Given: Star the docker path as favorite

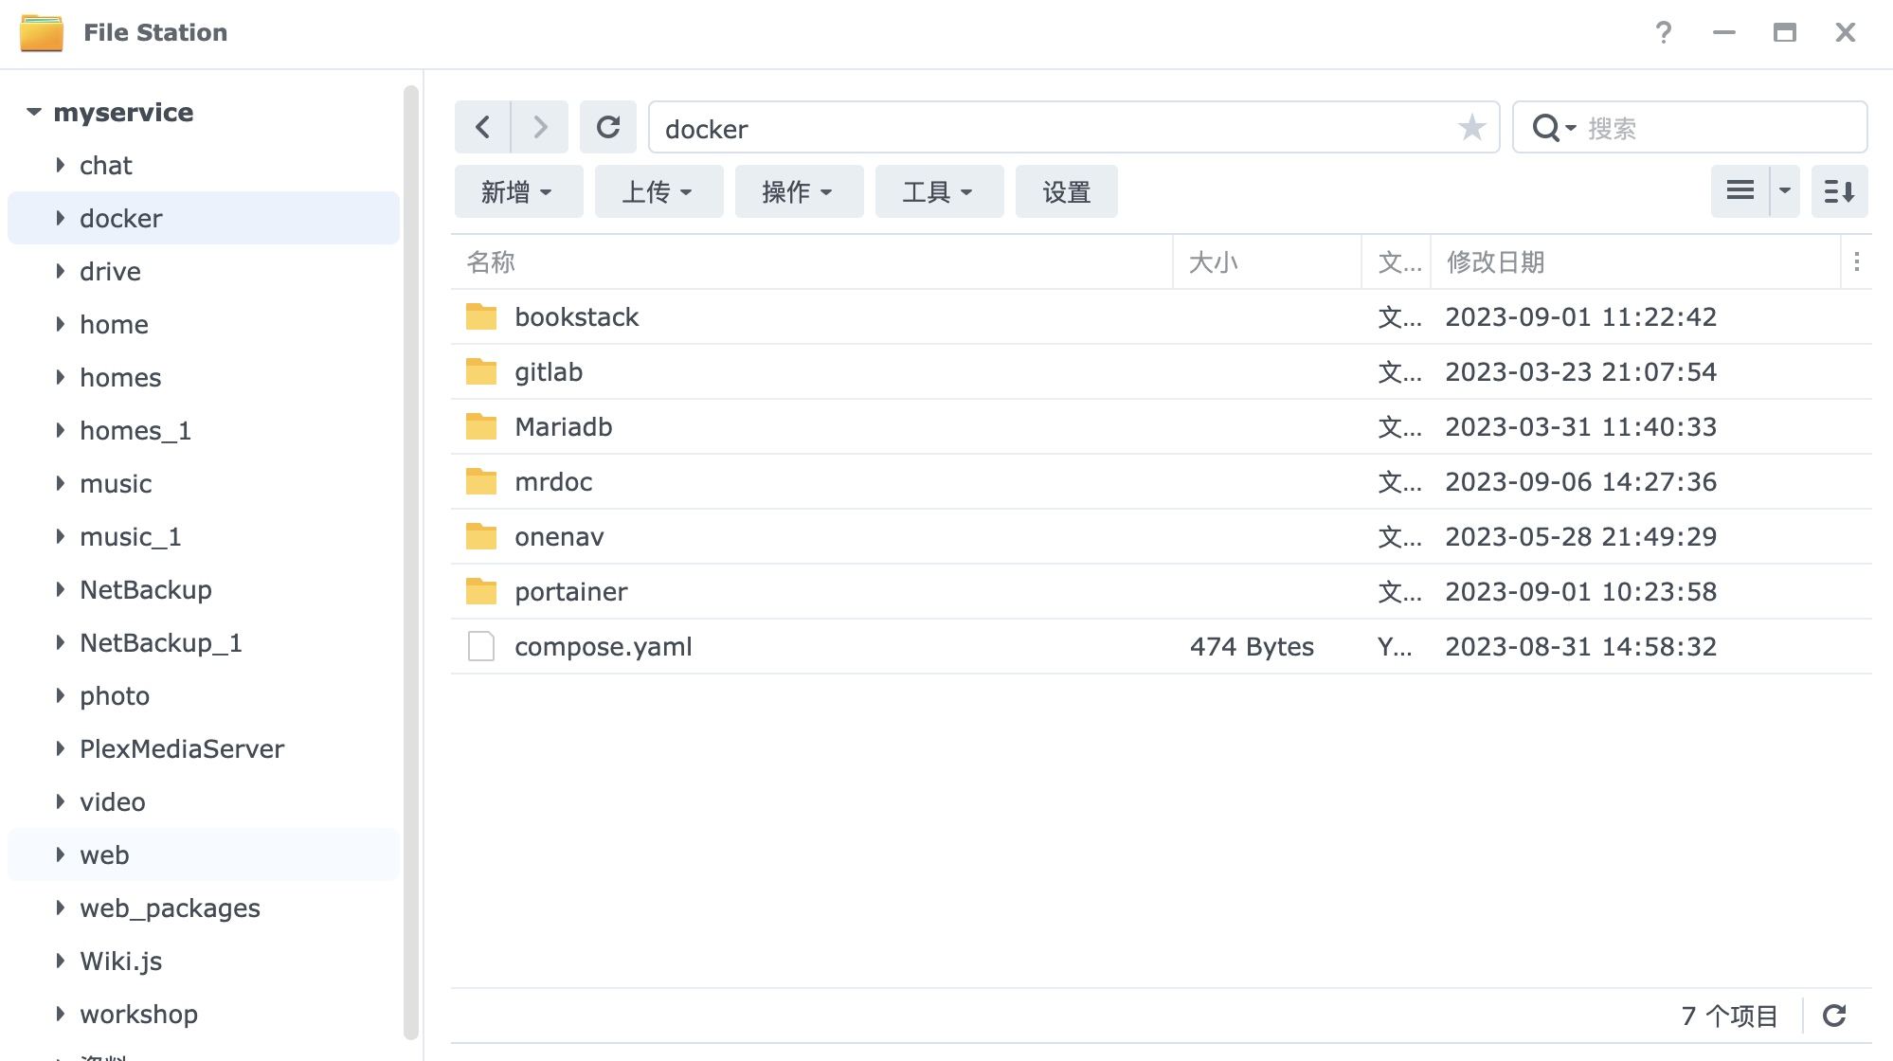Looking at the screenshot, I should [x=1471, y=127].
